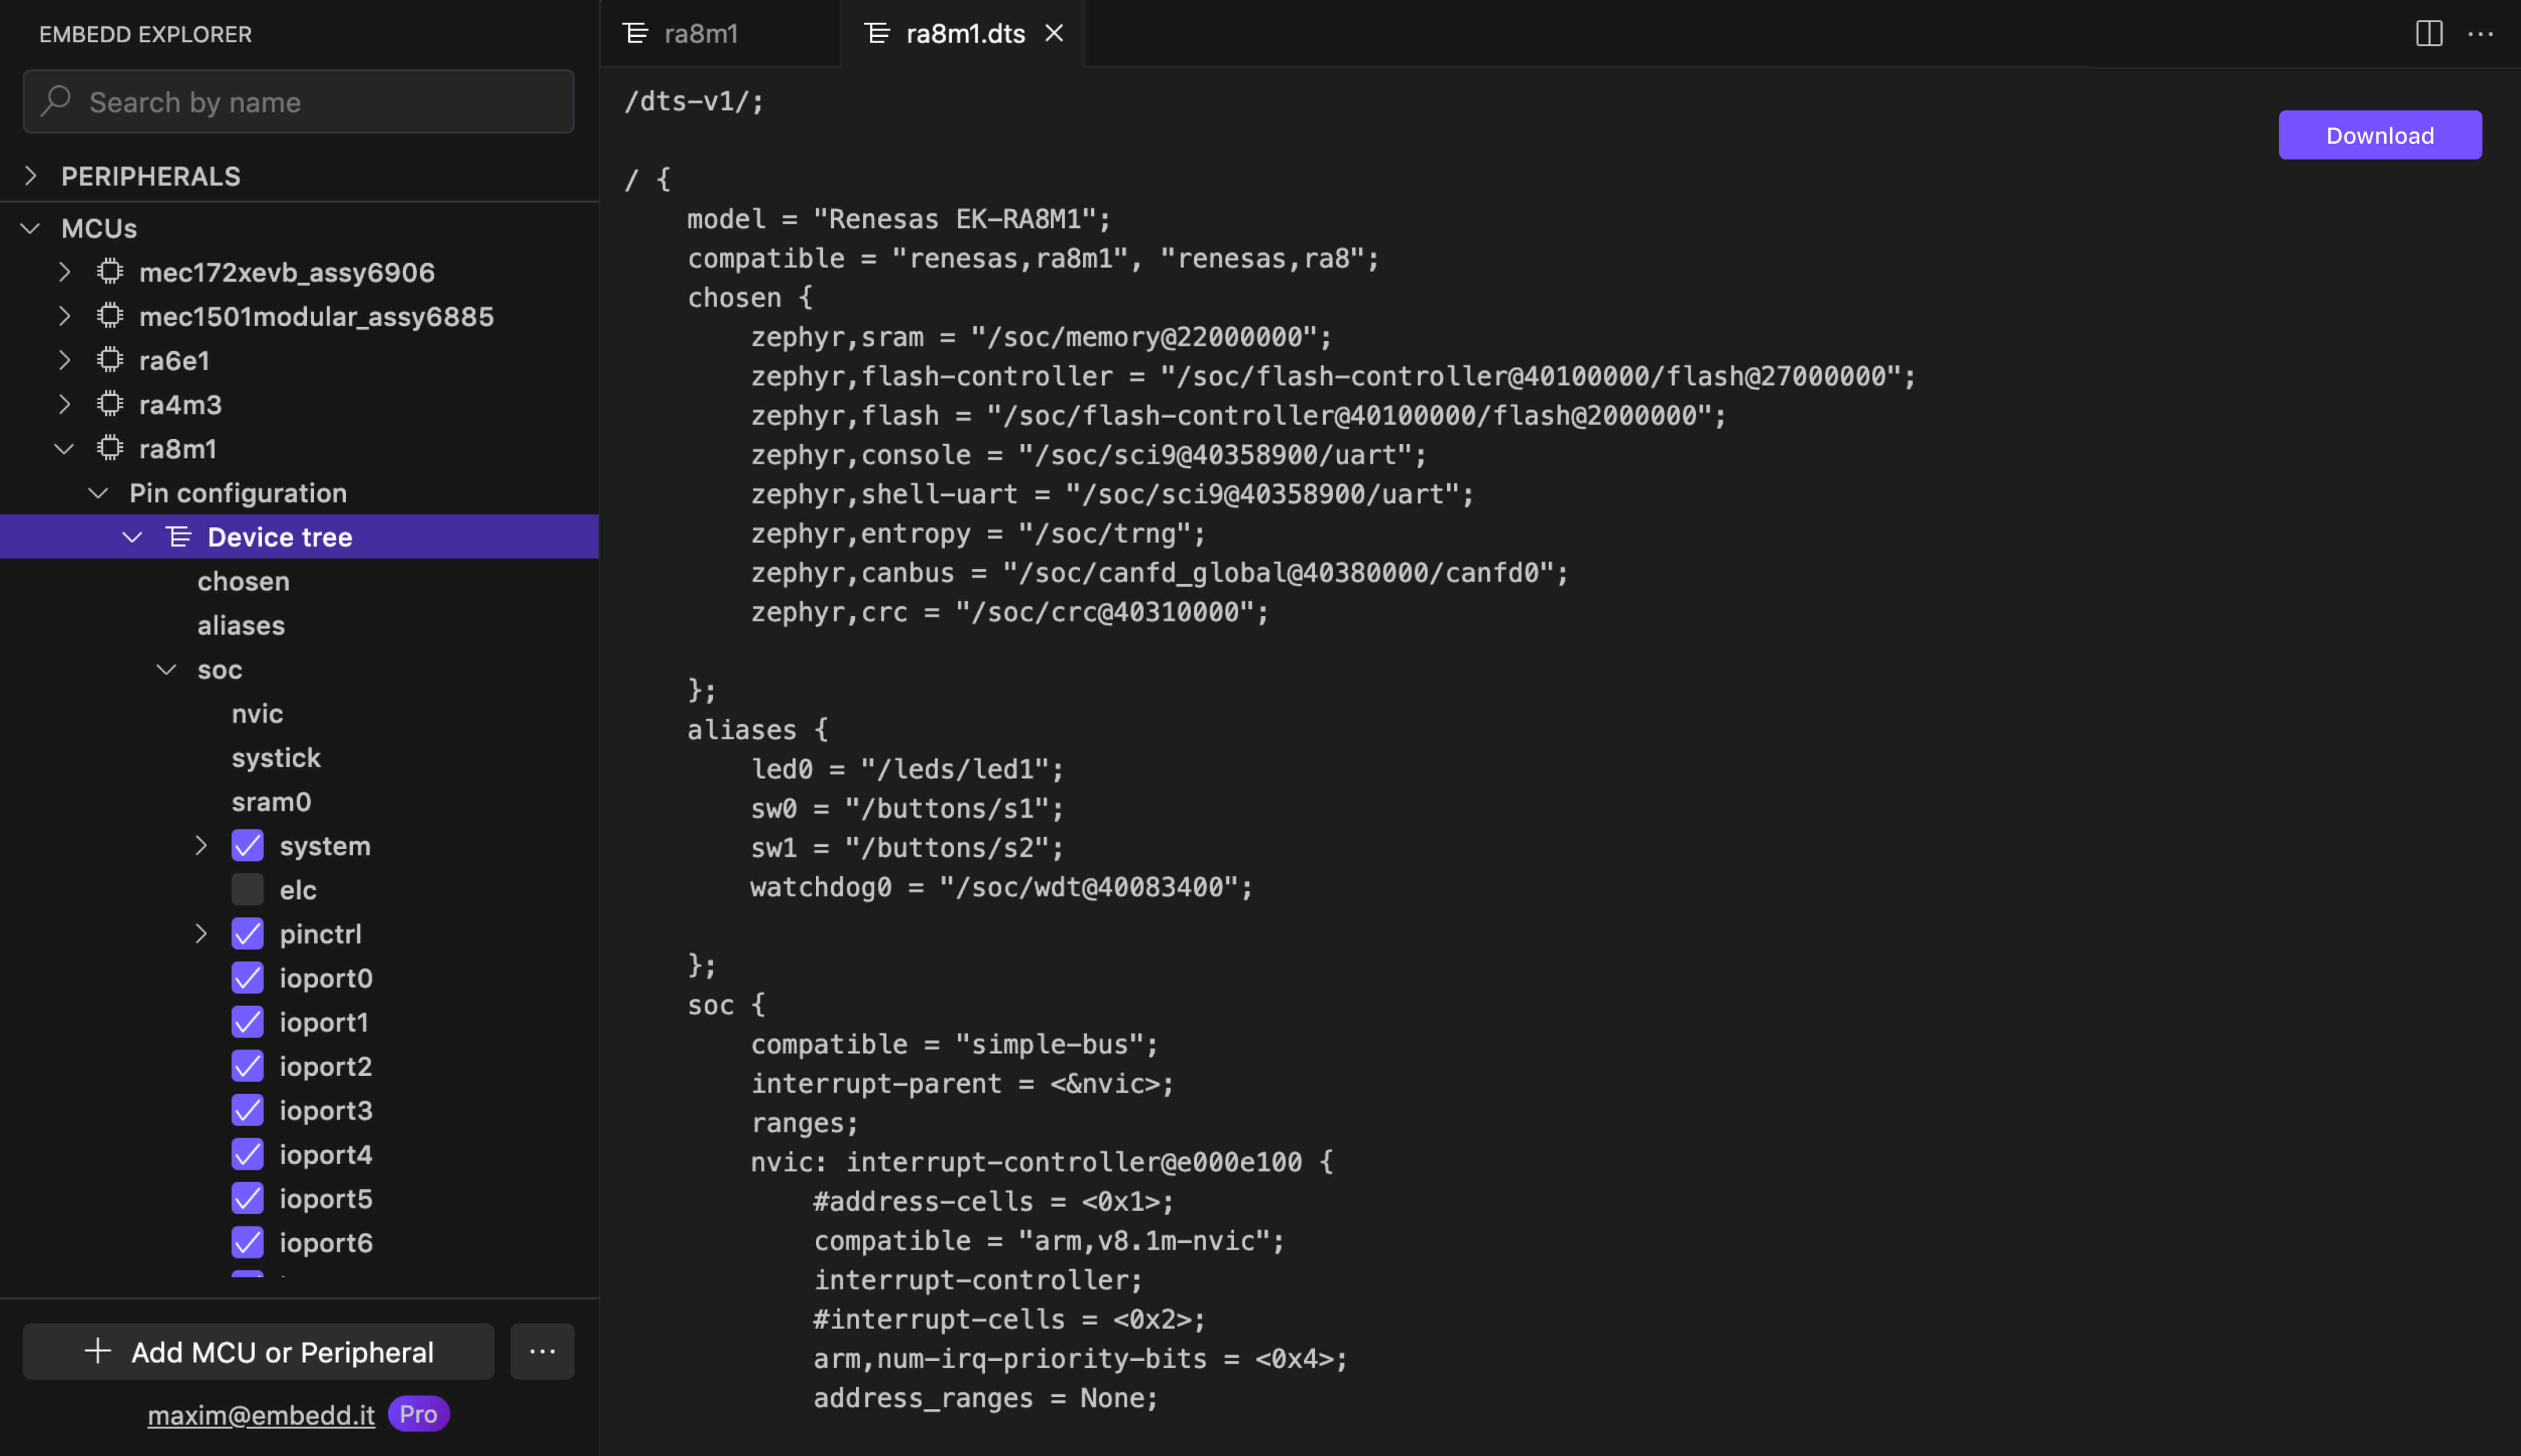Close the ra8m1.dts tab
2521x1456 pixels.
[1054, 33]
